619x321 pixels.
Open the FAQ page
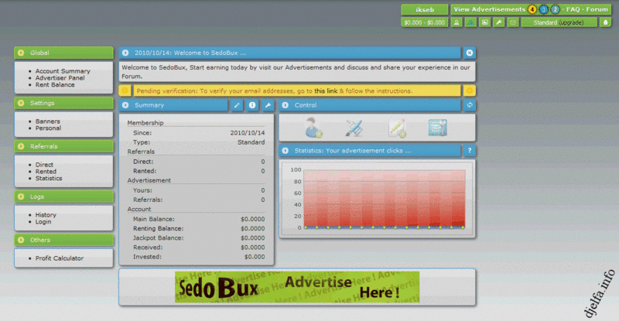click(573, 9)
